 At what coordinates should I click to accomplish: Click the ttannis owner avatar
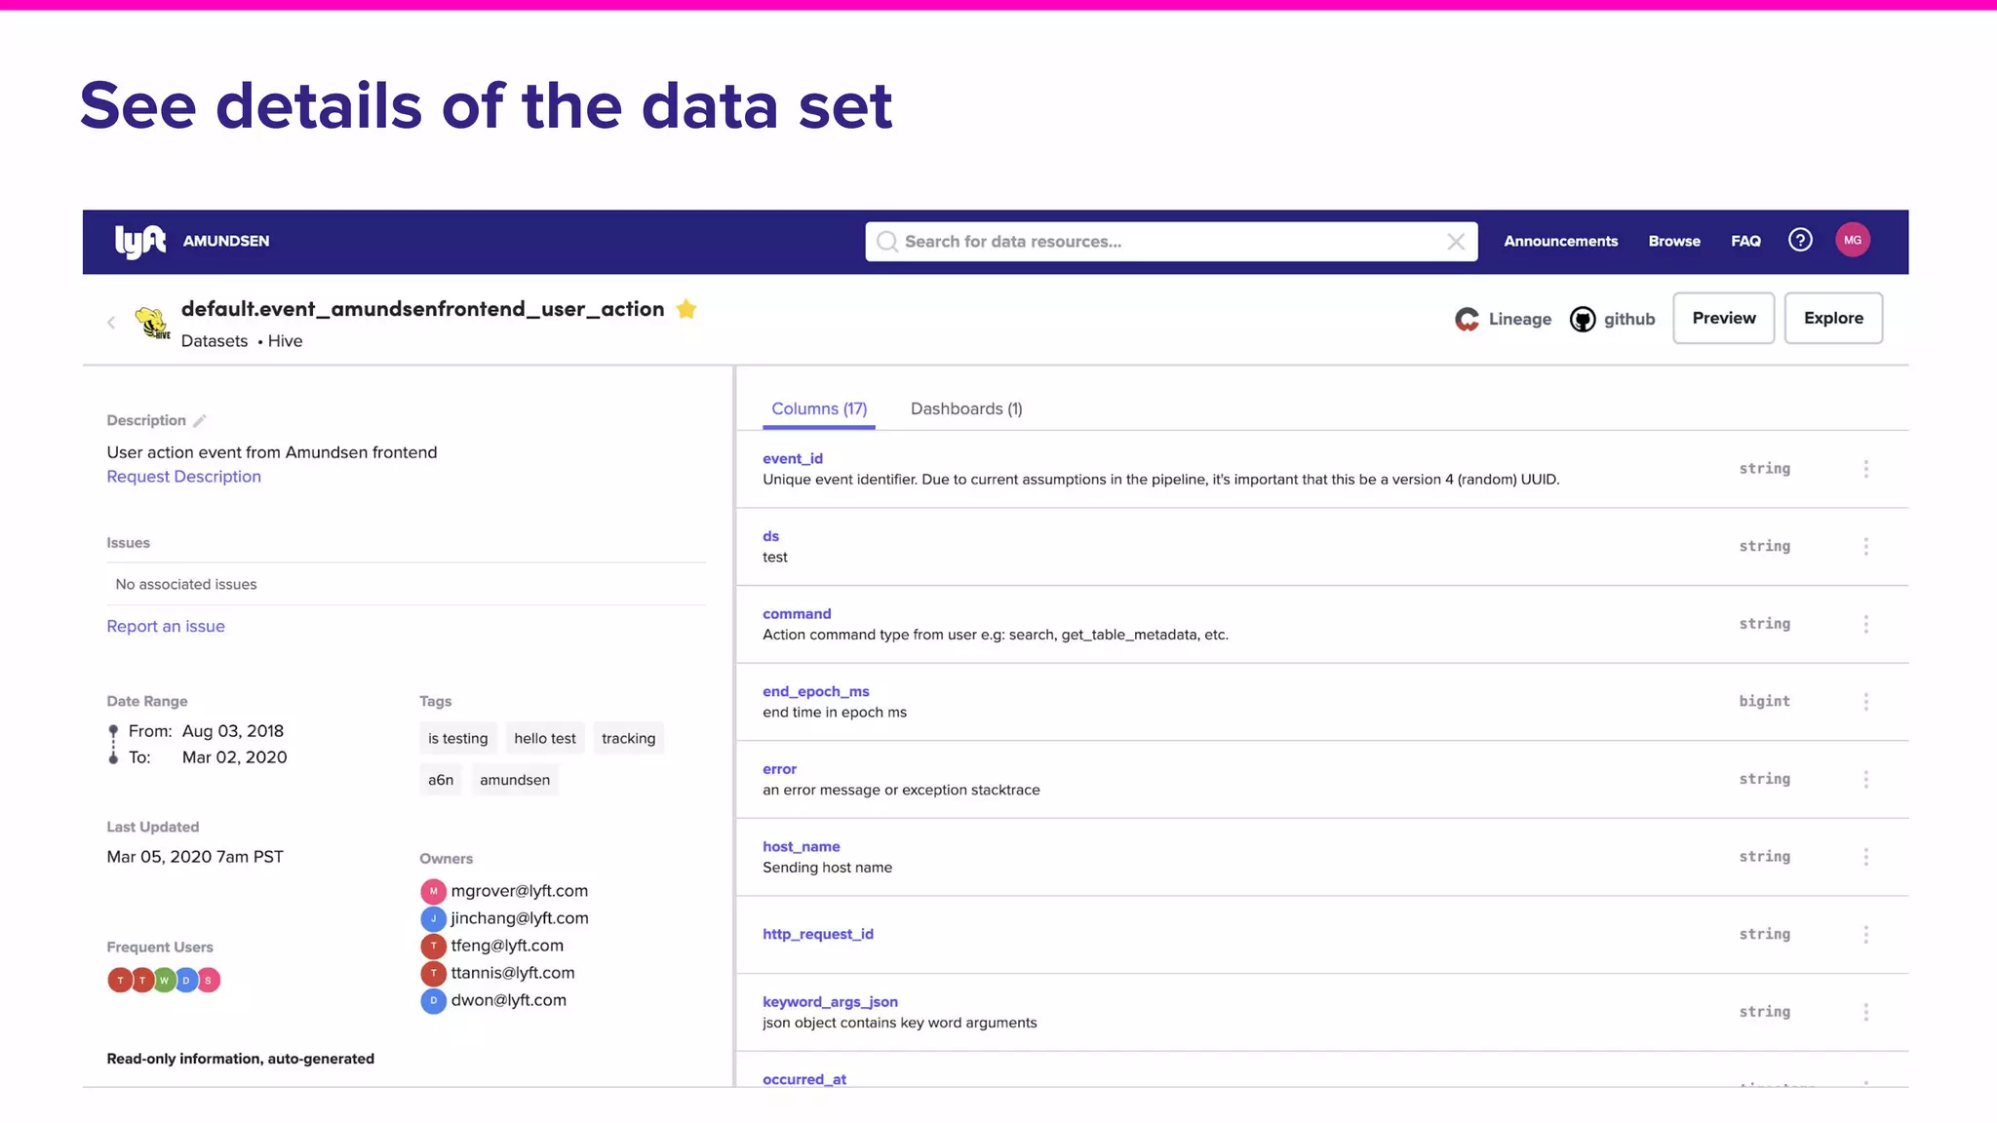433,973
